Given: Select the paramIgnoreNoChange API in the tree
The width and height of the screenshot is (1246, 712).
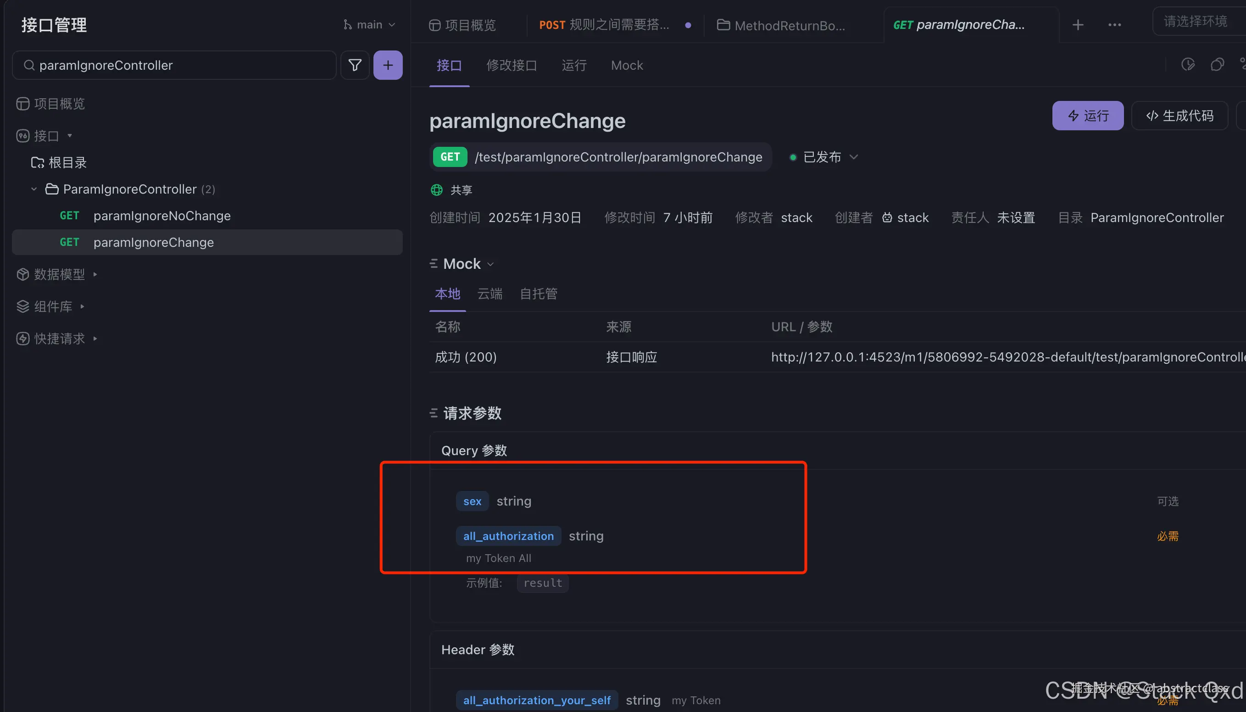Looking at the screenshot, I should coord(162,216).
